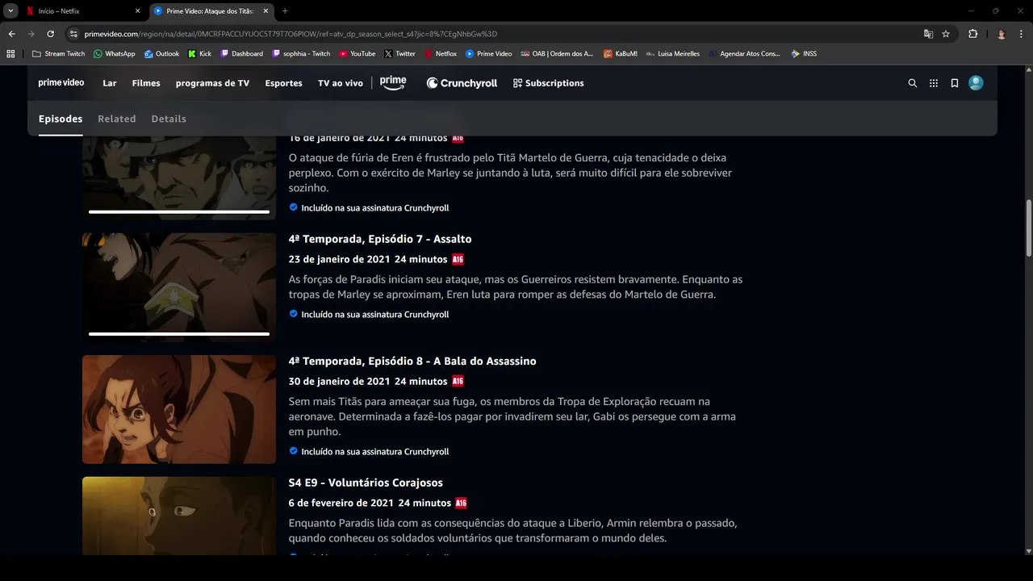Select the Episodes tab

[61, 119]
